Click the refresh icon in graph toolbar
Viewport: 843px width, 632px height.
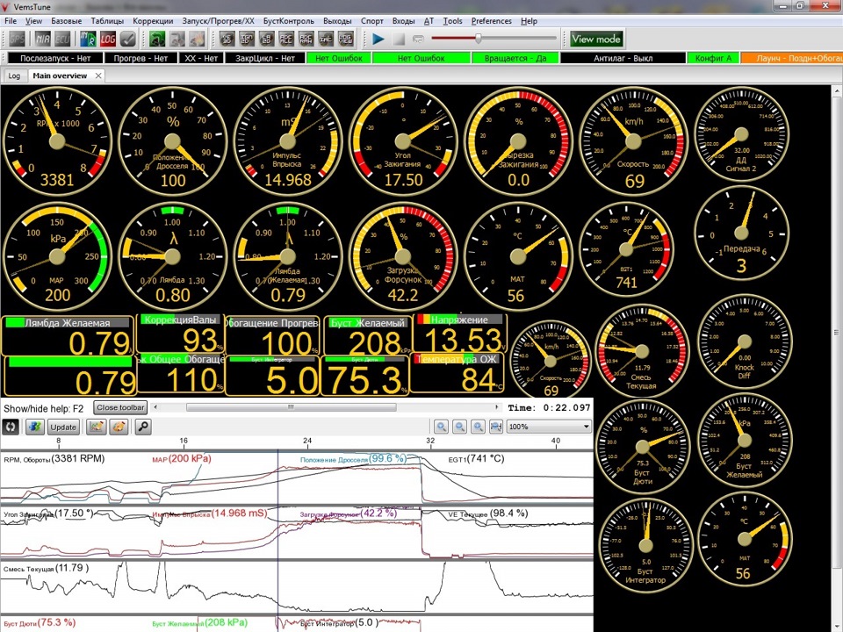11,427
